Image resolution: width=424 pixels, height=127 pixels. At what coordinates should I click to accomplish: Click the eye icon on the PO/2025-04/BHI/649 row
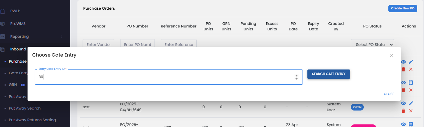[403, 103]
